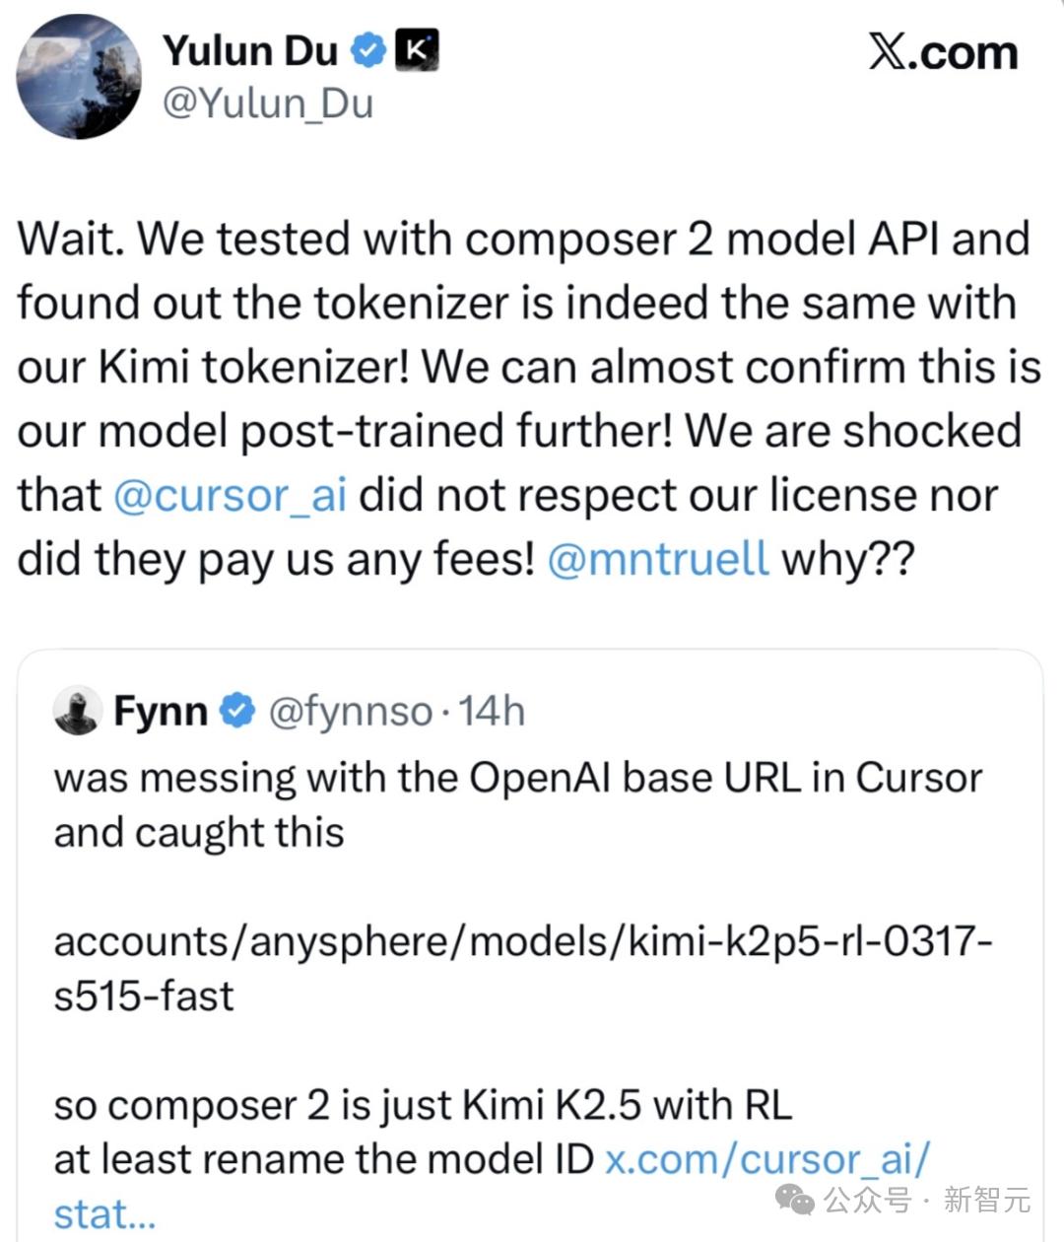Click Fynn's small profile avatar
This screenshot has width=1064, height=1242.
pos(78,711)
